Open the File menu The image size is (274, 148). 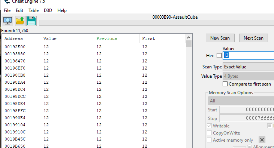[x=7, y=10]
